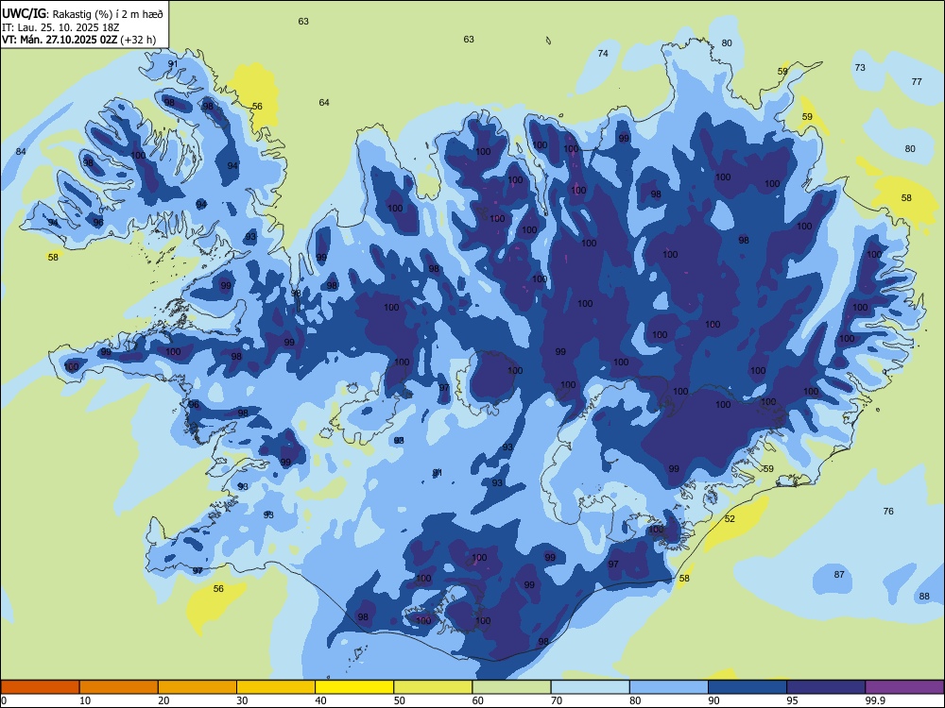945x708 pixels.
Task: Click the legend tick label '30'
Action: 242,700
